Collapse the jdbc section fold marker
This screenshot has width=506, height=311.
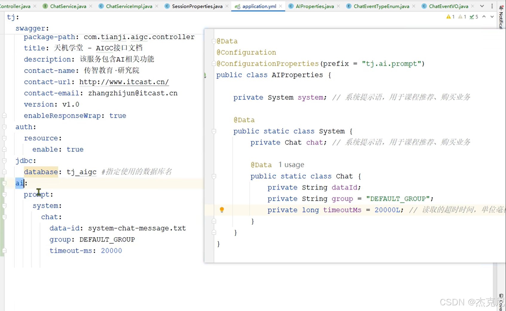(4, 161)
